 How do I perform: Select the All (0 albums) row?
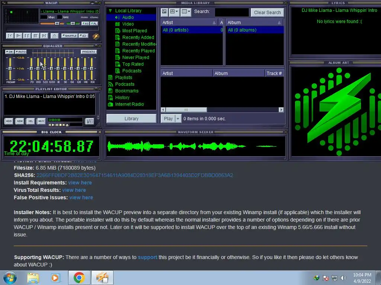point(254,30)
